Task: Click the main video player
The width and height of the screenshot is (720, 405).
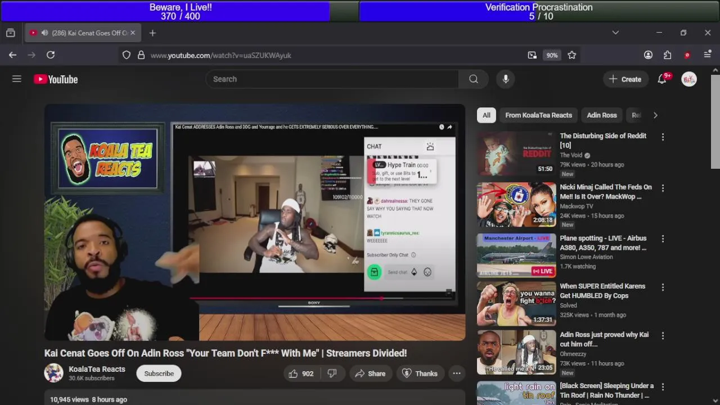Action: coord(255,222)
